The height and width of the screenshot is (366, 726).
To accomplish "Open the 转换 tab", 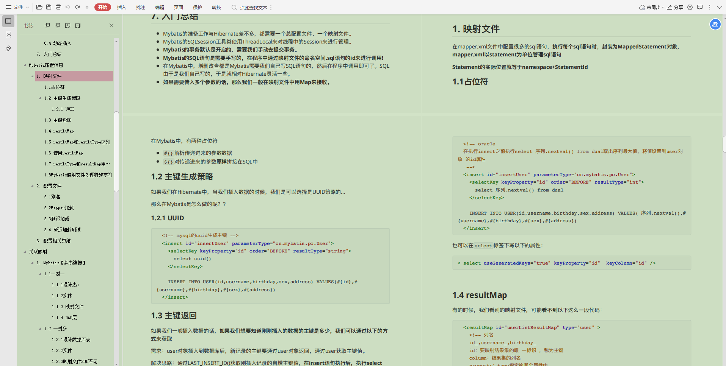I will 216,7.
